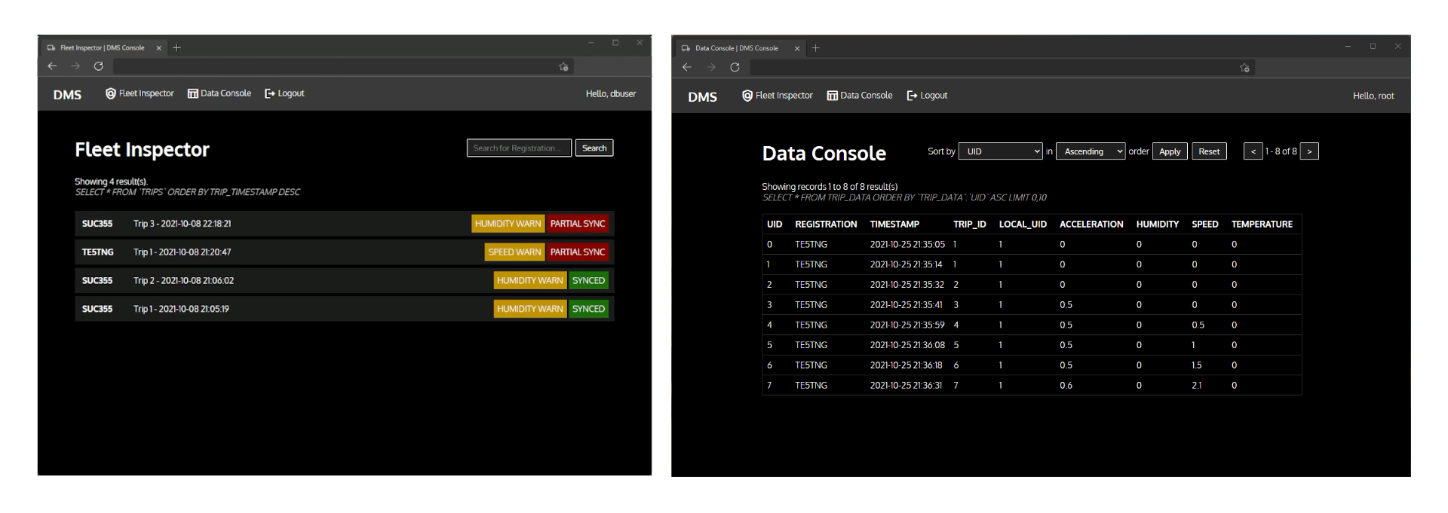This screenshot has height=513, width=1448.
Task: Open new tab in Data Console window
Action: point(815,48)
